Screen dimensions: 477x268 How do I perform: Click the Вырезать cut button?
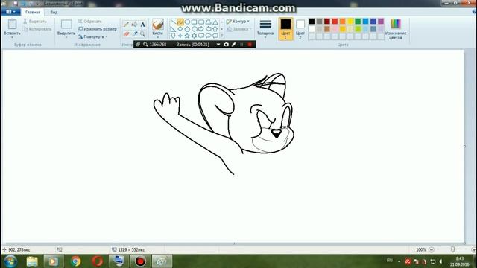tap(35, 22)
